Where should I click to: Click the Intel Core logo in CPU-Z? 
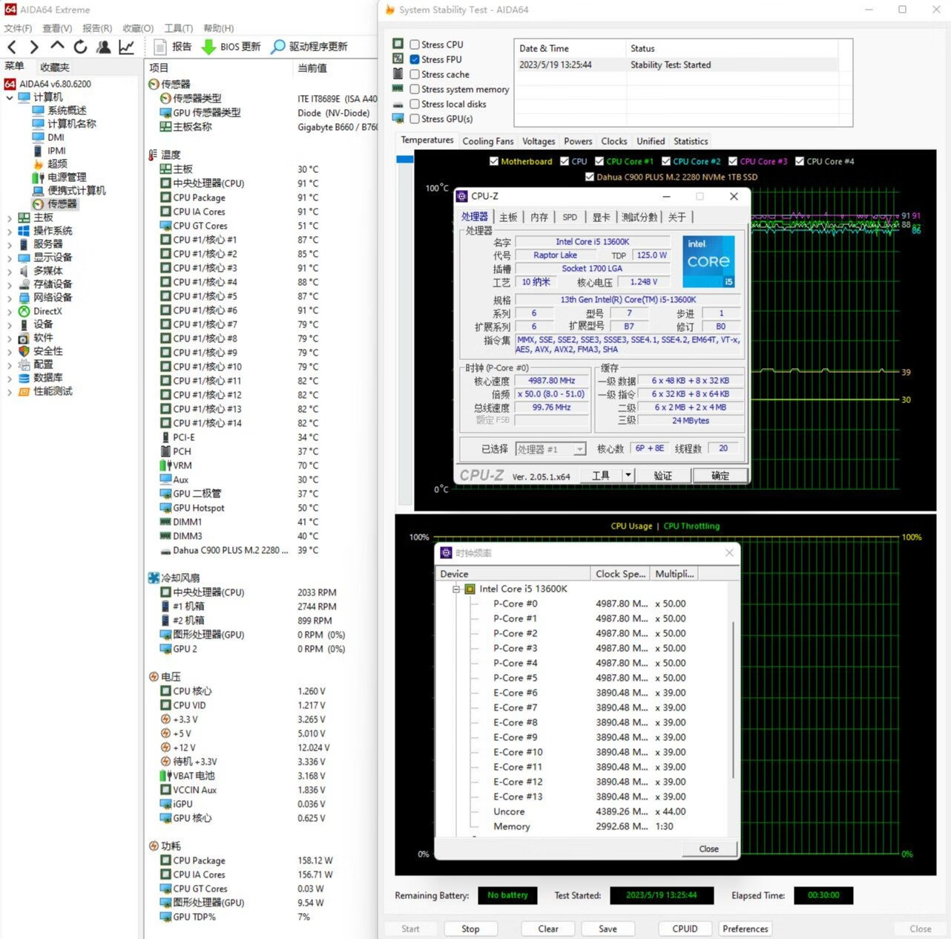708,261
